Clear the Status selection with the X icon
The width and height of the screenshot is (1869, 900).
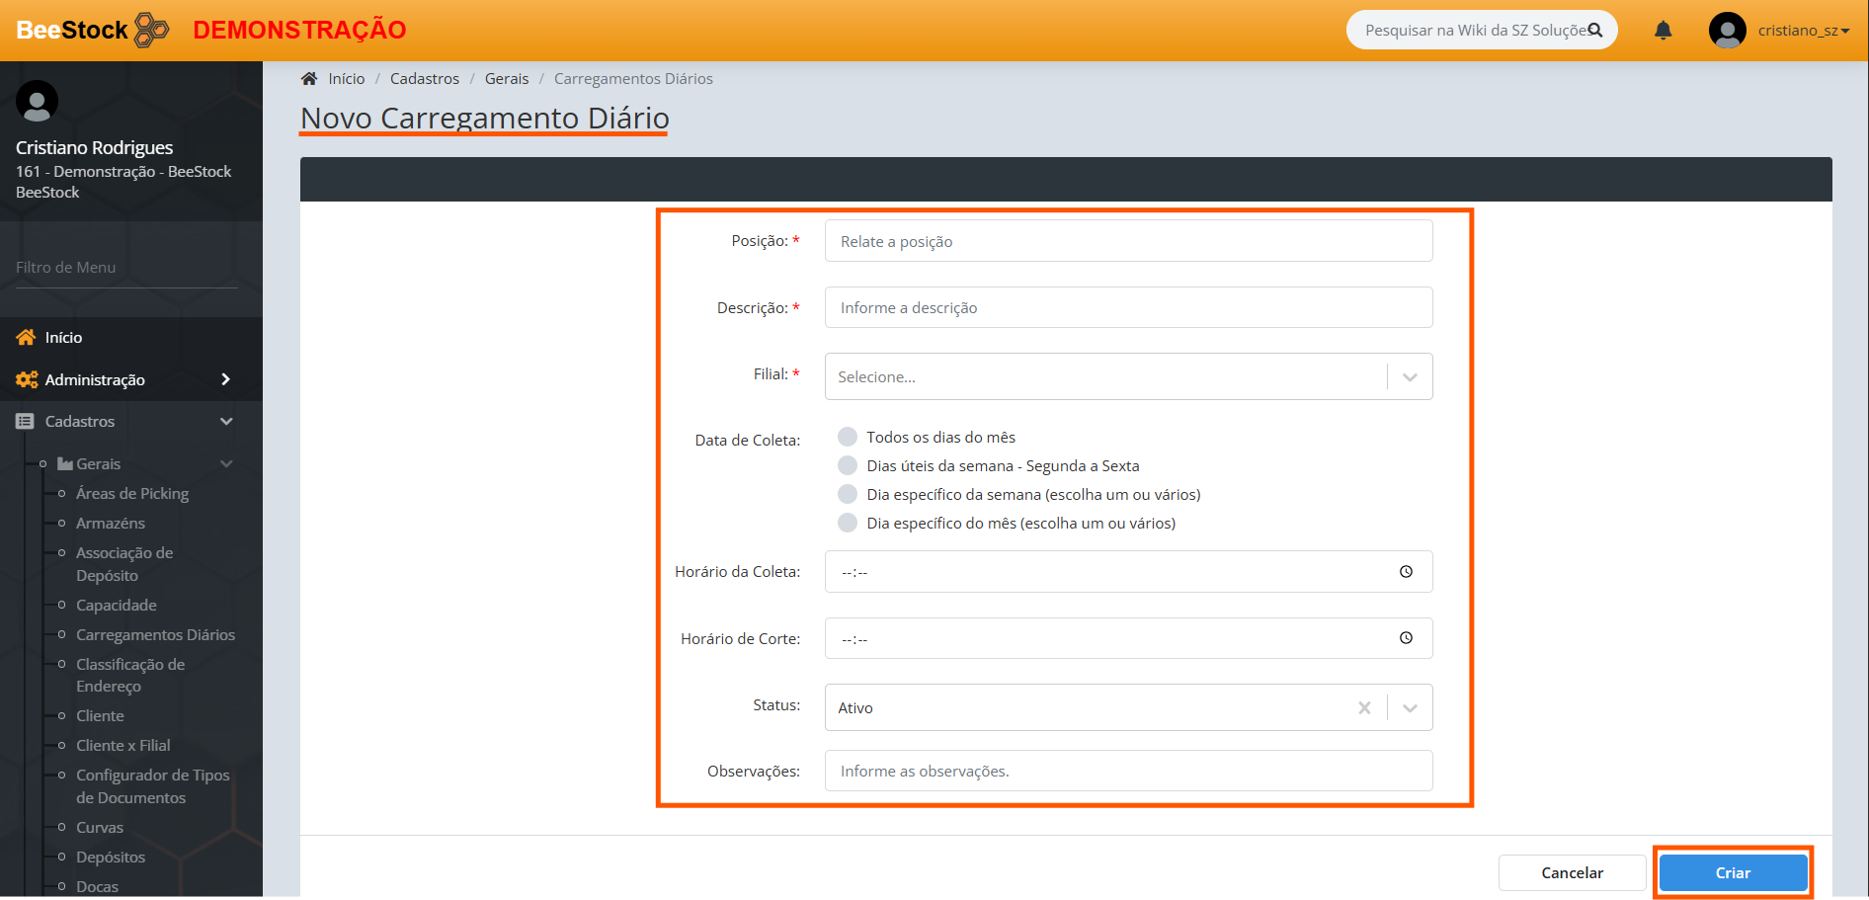(x=1364, y=707)
